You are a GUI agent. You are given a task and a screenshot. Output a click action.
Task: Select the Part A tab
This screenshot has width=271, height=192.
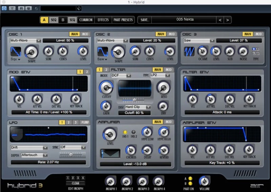(x=44, y=20)
